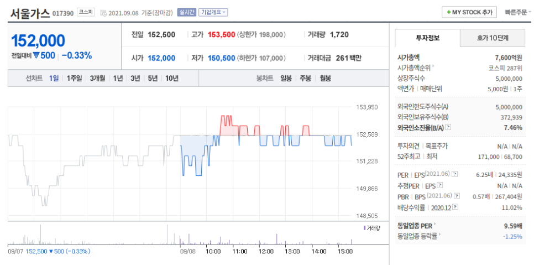The height and width of the screenshot is (265, 534).
Task: Switch to the 투자정보 tab
Action: tap(427, 38)
